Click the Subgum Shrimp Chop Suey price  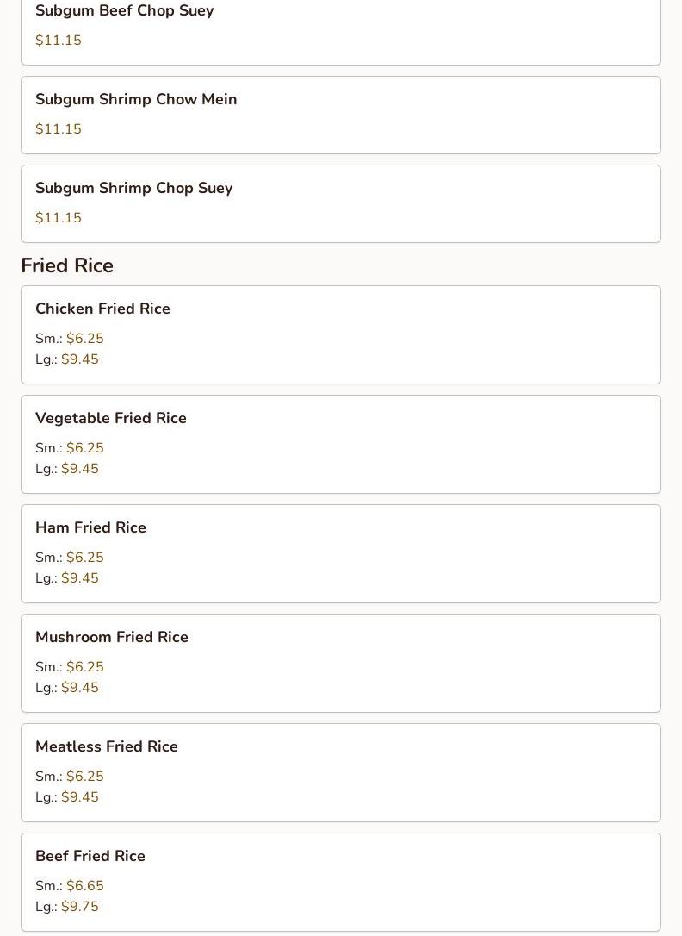[x=58, y=218]
